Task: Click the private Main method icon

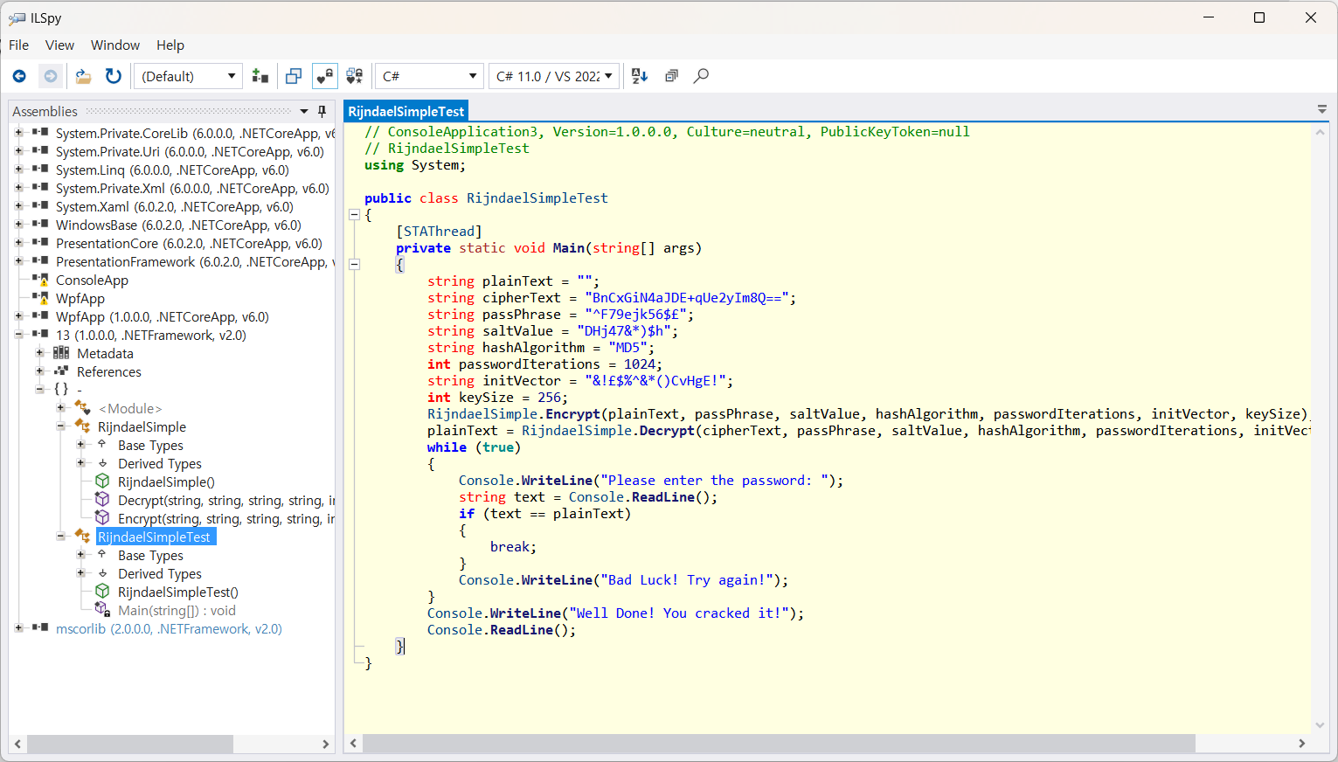Action: pyautogui.click(x=102, y=610)
